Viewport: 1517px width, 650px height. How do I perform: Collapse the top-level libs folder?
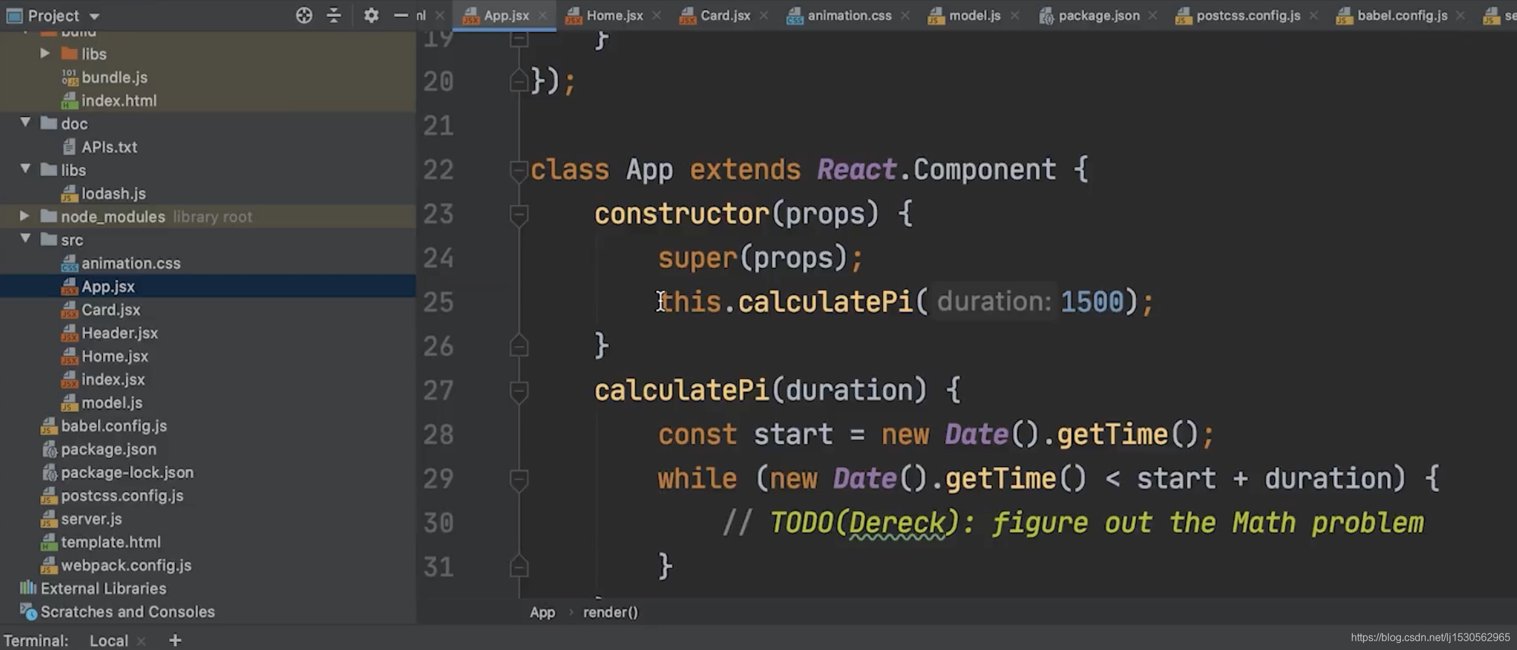pos(26,169)
